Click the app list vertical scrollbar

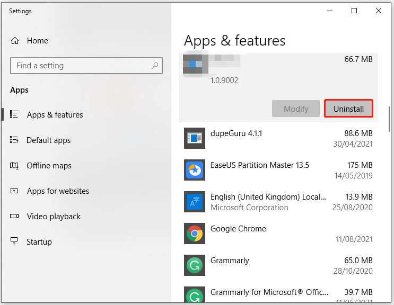[389, 119]
